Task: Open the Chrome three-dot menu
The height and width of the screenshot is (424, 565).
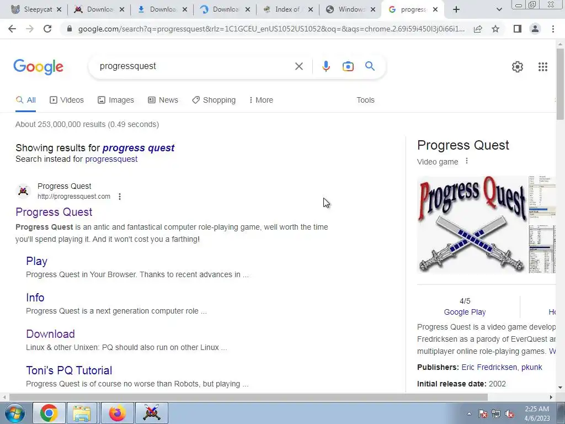Action: point(553,29)
